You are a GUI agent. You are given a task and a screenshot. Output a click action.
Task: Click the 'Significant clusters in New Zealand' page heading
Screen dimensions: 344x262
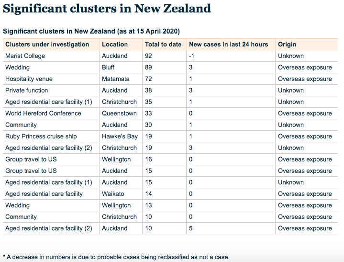point(107,9)
